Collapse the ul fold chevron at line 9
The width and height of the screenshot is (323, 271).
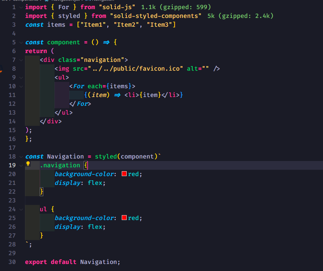21,78
